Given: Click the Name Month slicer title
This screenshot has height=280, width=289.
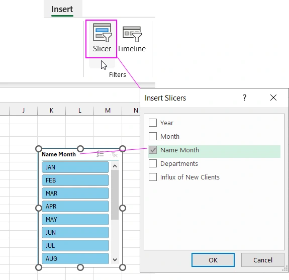Looking at the screenshot, I should (59, 154).
